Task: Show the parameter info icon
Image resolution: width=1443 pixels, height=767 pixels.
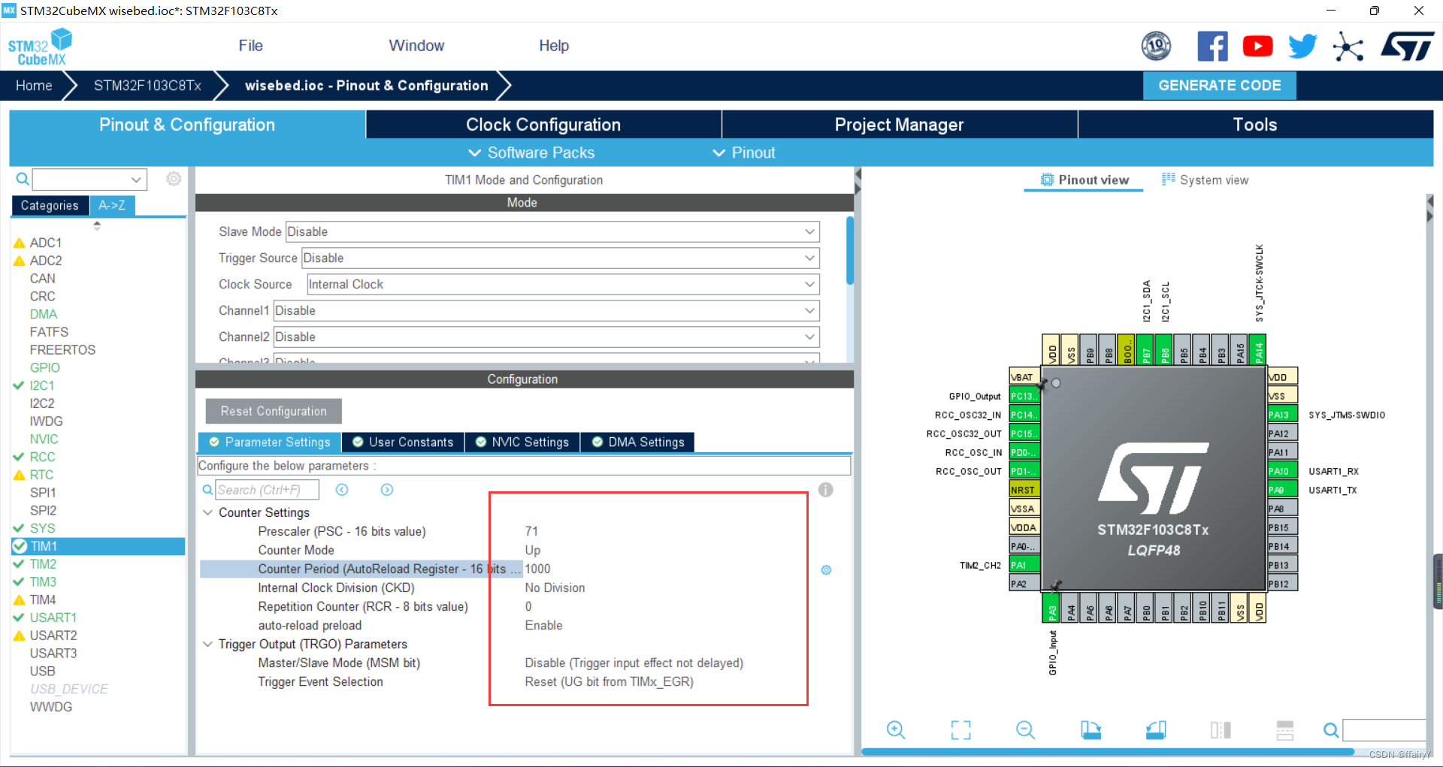Action: tap(826, 490)
